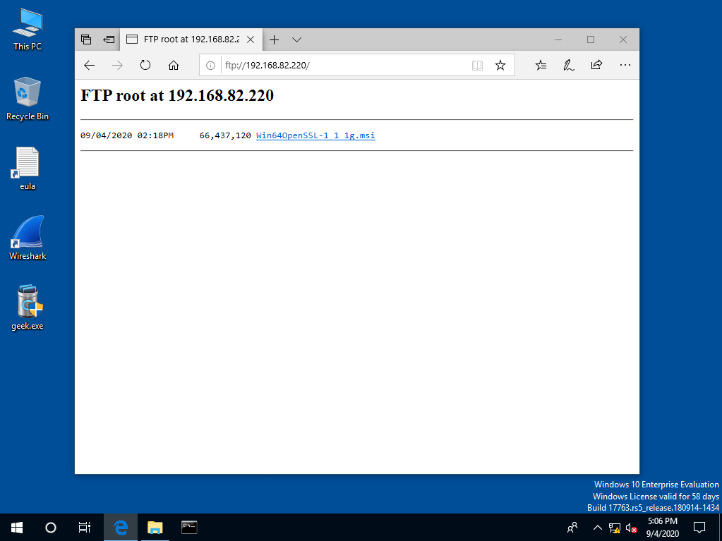Refresh the FTP page
Viewport: 722px width, 541px height.
145,66
